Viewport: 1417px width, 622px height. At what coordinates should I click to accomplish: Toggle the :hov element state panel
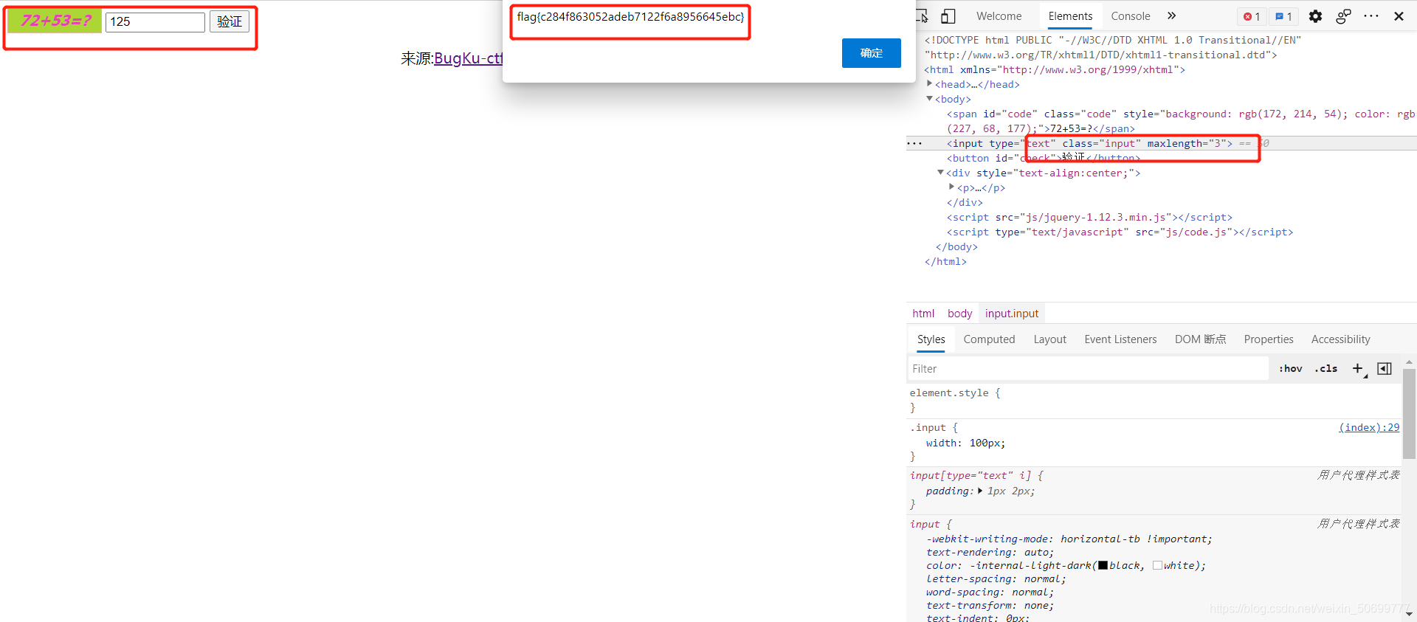pos(1291,368)
